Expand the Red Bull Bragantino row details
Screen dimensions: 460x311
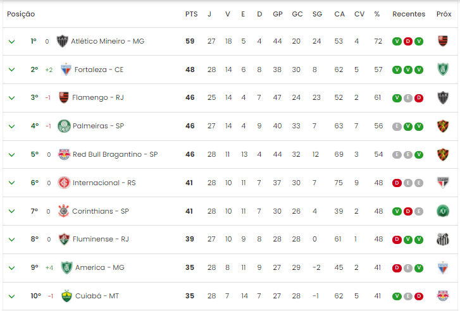pyautogui.click(x=12, y=155)
